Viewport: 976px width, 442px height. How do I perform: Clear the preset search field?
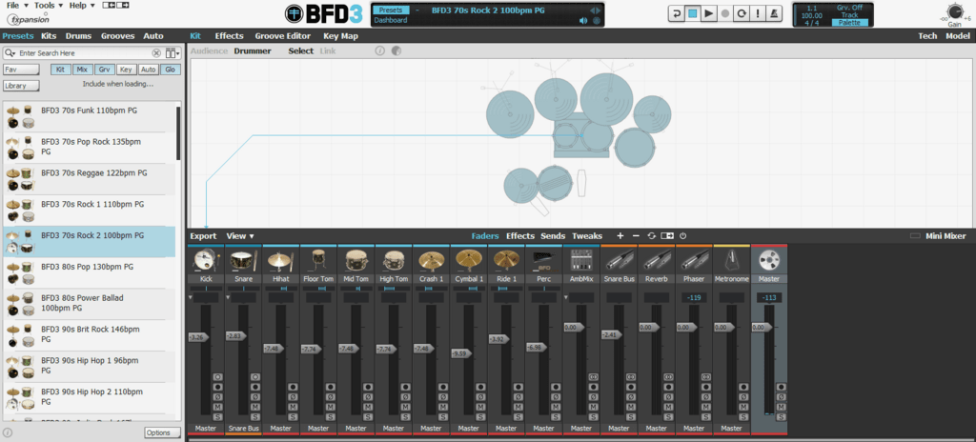pos(156,53)
